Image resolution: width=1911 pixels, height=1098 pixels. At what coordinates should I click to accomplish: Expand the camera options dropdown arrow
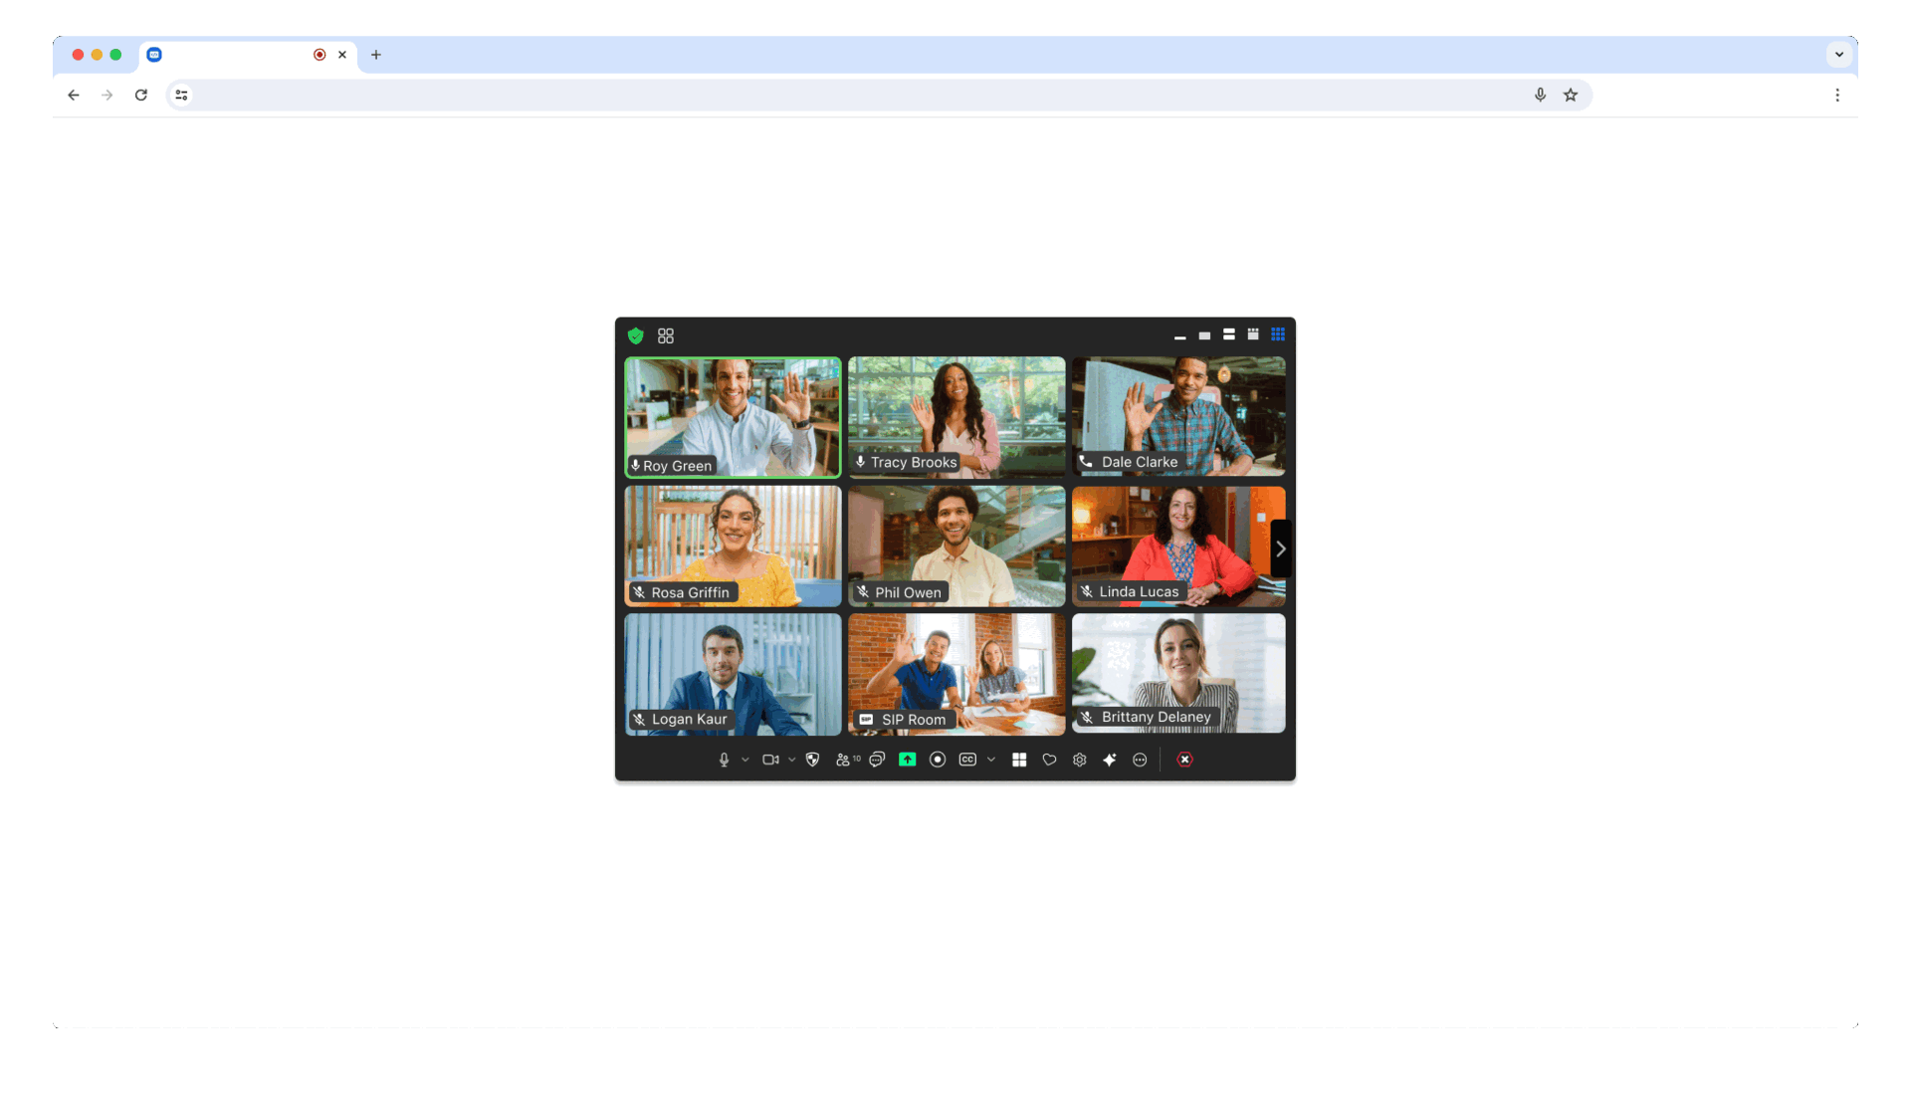click(791, 760)
